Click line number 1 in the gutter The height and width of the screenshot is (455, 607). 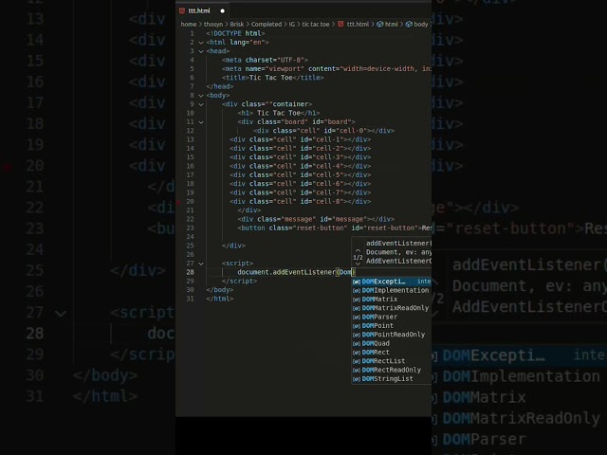click(x=192, y=34)
